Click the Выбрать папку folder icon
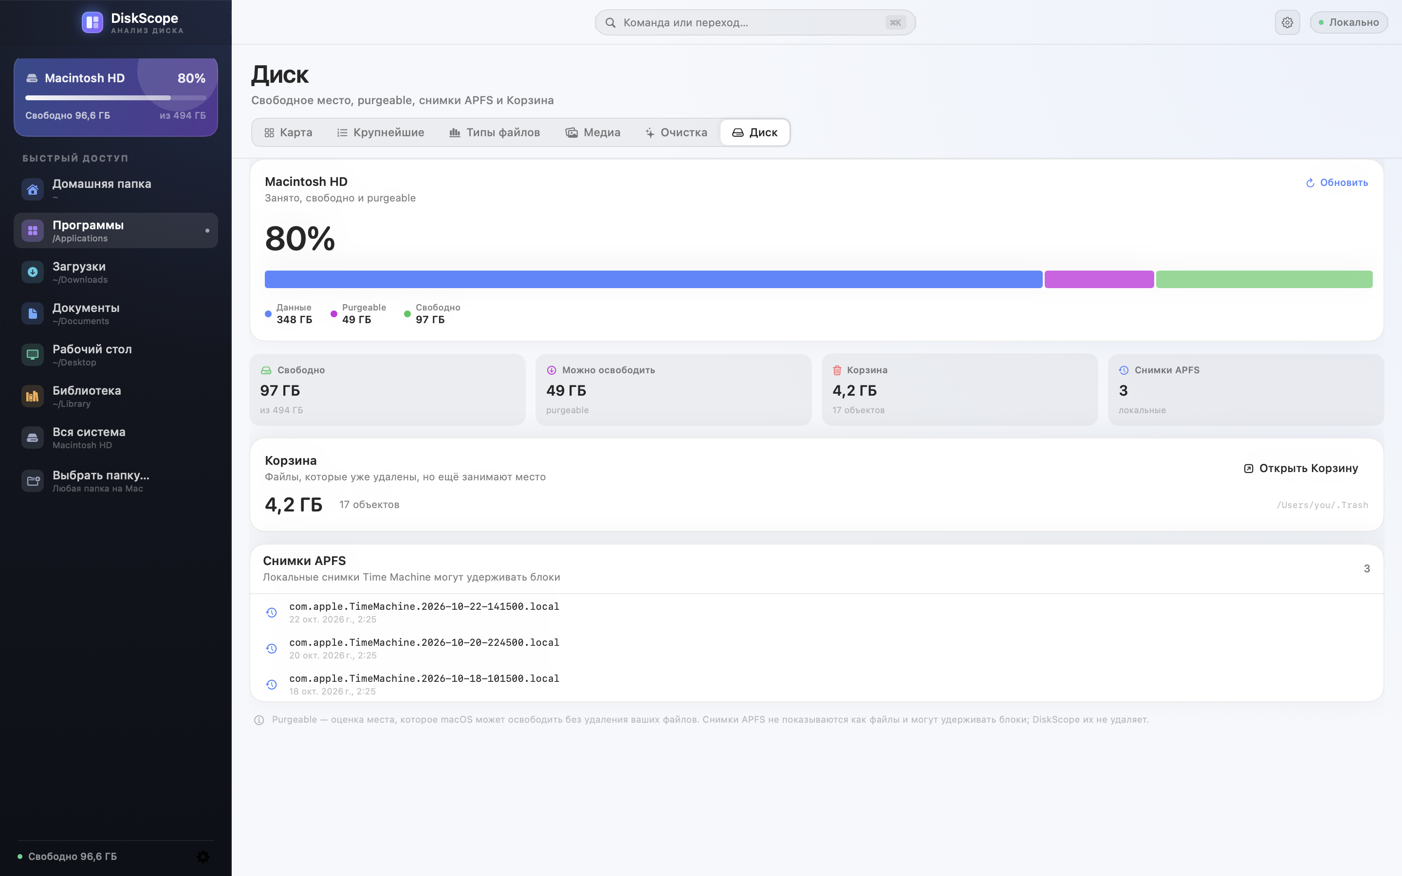This screenshot has height=876, width=1402. click(33, 480)
